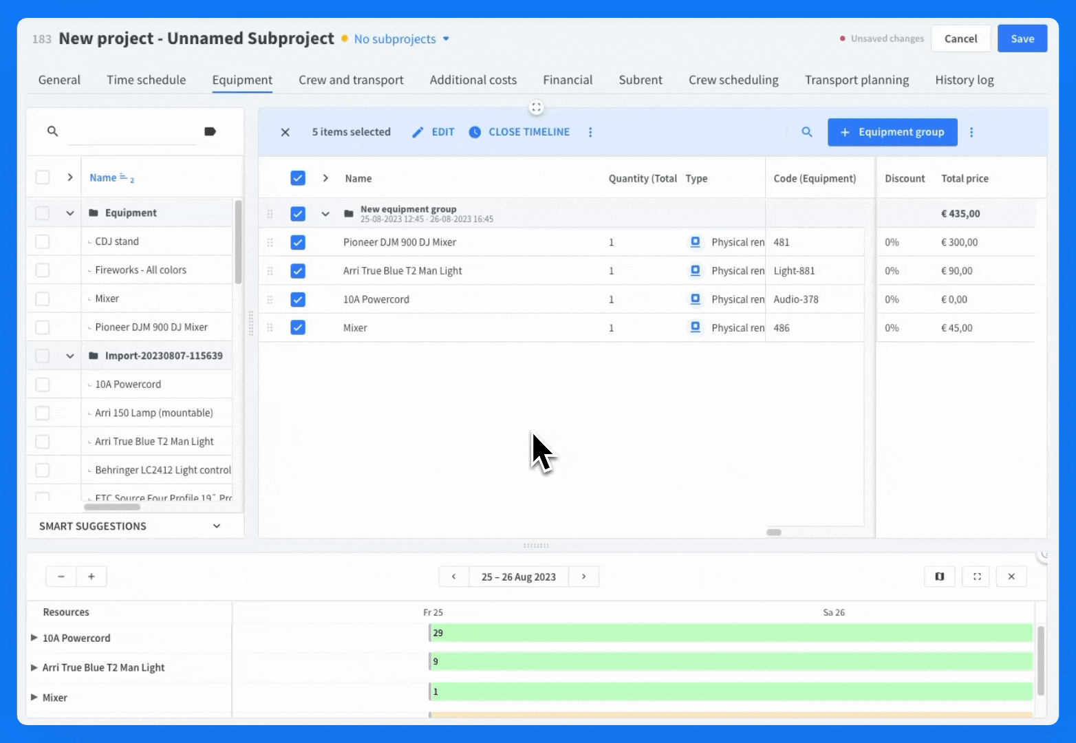Viewport: 1076px width, 743px height.
Task: Zoom out timeline with minus button
Action: click(61, 577)
